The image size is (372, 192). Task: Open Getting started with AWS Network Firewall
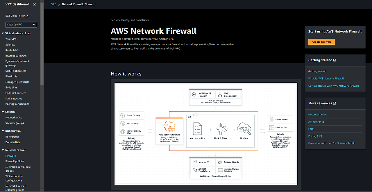tap(334, 86)
